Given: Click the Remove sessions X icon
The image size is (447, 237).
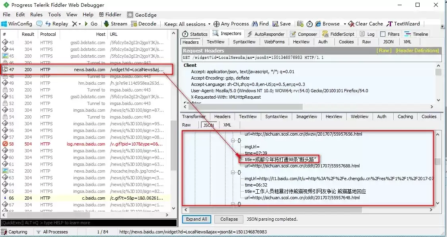Looking at the screenshot, I should [74, 24].
